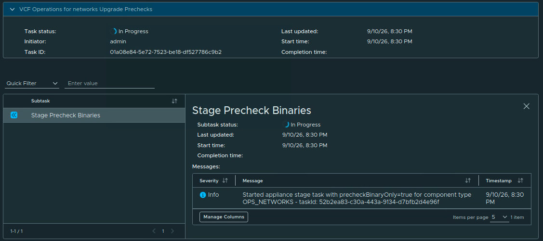
Task: Sort the Subtask column
Action: tap(174, 101)
